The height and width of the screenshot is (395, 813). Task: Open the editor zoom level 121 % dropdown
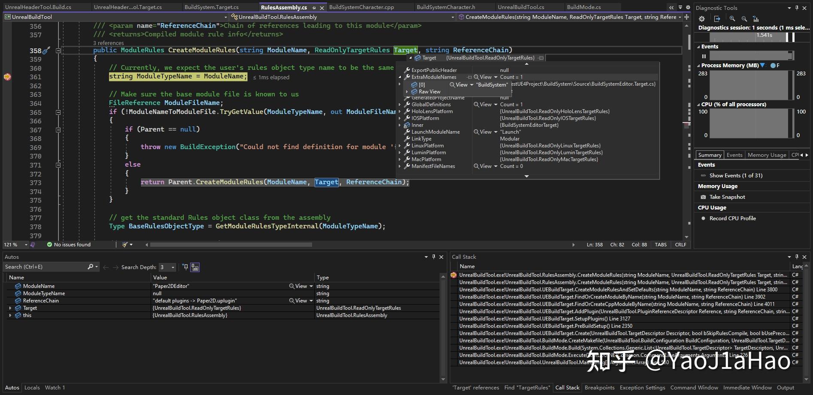click(x=26, y=245)
